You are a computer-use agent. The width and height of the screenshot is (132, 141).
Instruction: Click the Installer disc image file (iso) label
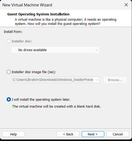pyautogui.click(x=34, y=72)
